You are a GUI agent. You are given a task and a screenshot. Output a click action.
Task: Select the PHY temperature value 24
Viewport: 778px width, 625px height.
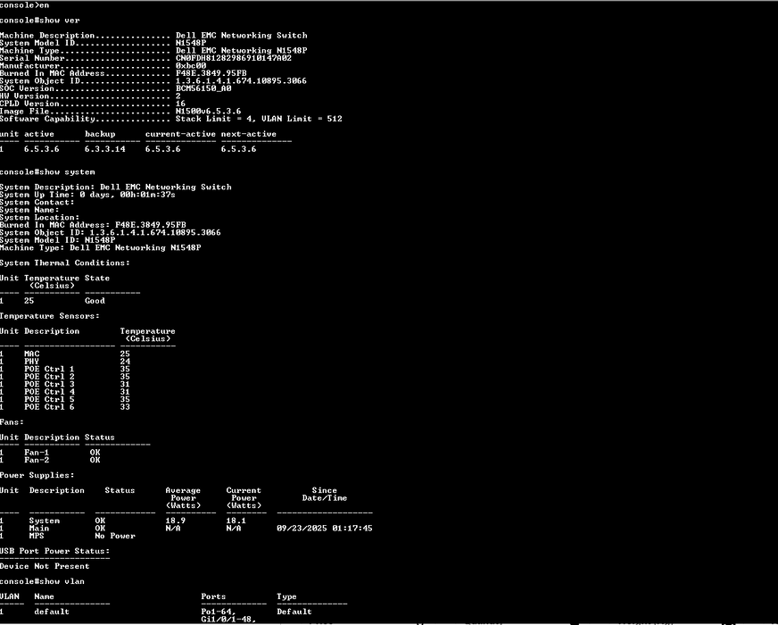click(125, 362)
